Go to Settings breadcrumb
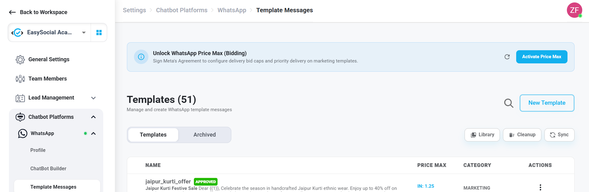Screen dimensions: 589x192 (x=134, y=10)
